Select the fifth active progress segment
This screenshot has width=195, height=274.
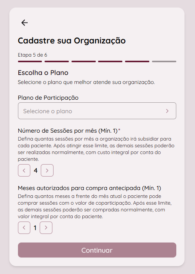(137, 61)
